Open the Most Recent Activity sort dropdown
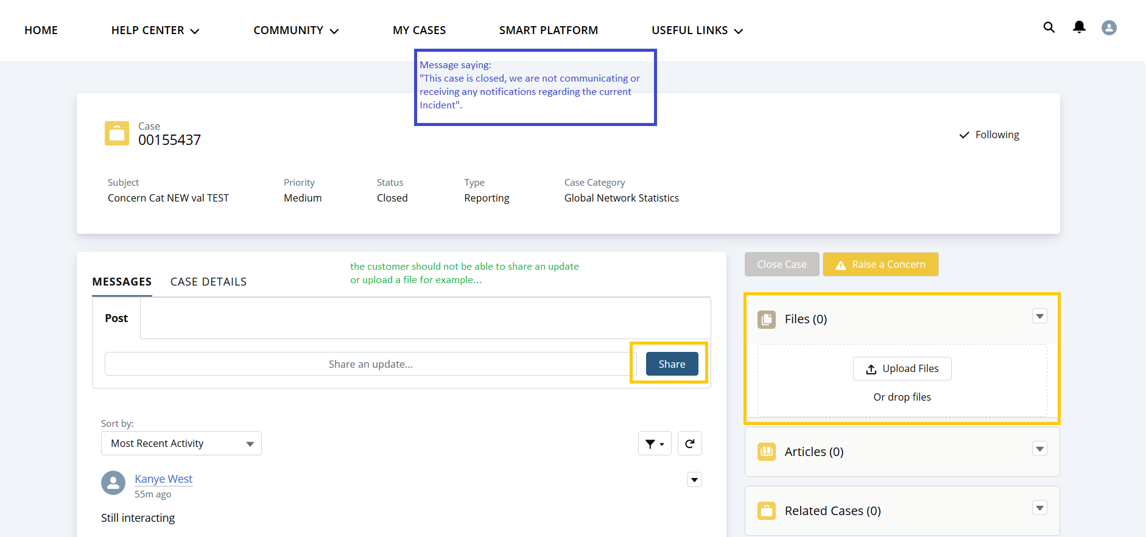Viewport: 1146px width, 537px height. click(181, 444)
